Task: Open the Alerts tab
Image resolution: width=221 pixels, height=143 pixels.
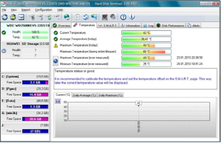Action: point(193,26)
